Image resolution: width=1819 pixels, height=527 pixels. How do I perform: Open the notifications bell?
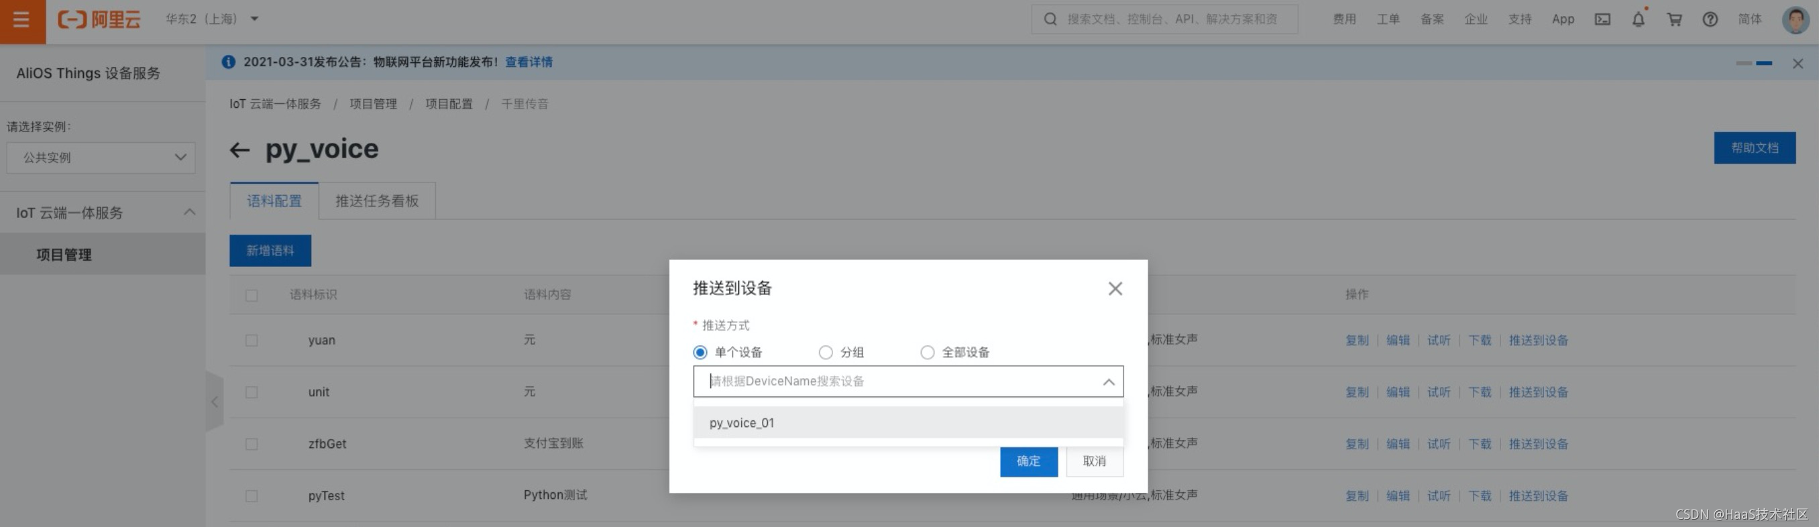[x=1638, y=19]
